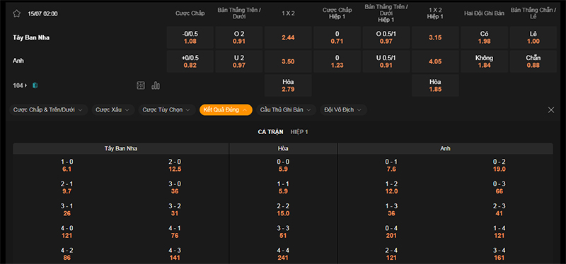Select the CẢ TRẬN tab

point(270,132)
